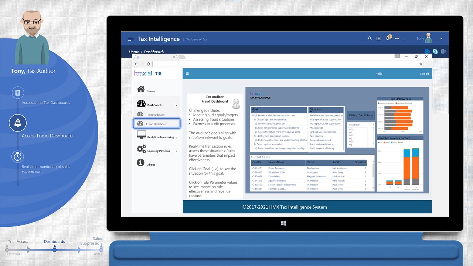
Task: Click the Skype icon below the header
Action: 435,52
